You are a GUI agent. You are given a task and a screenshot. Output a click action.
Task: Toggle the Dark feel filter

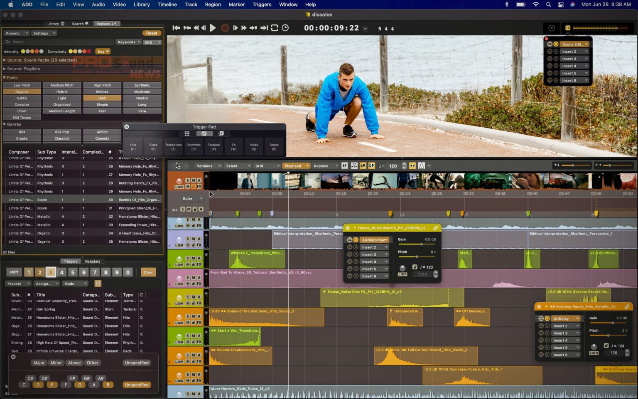tap(102, 98)
